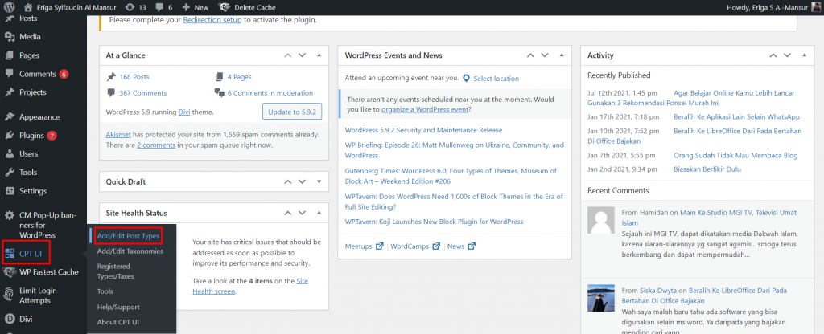Screen dimensions: 824x334
Task: Select Help/Support submenu item
Action: point(118,307)
